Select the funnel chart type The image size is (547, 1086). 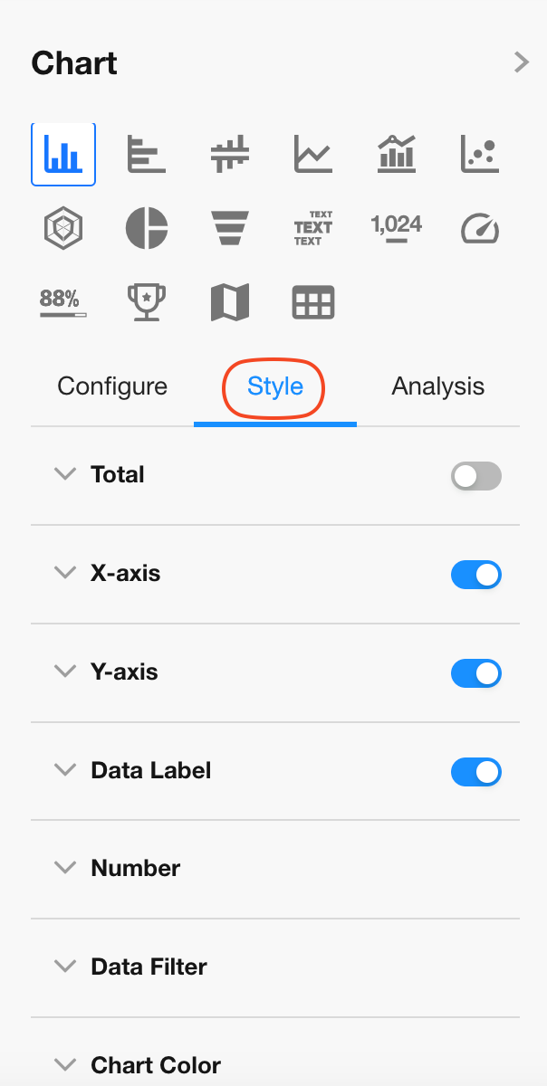point(230,227)
